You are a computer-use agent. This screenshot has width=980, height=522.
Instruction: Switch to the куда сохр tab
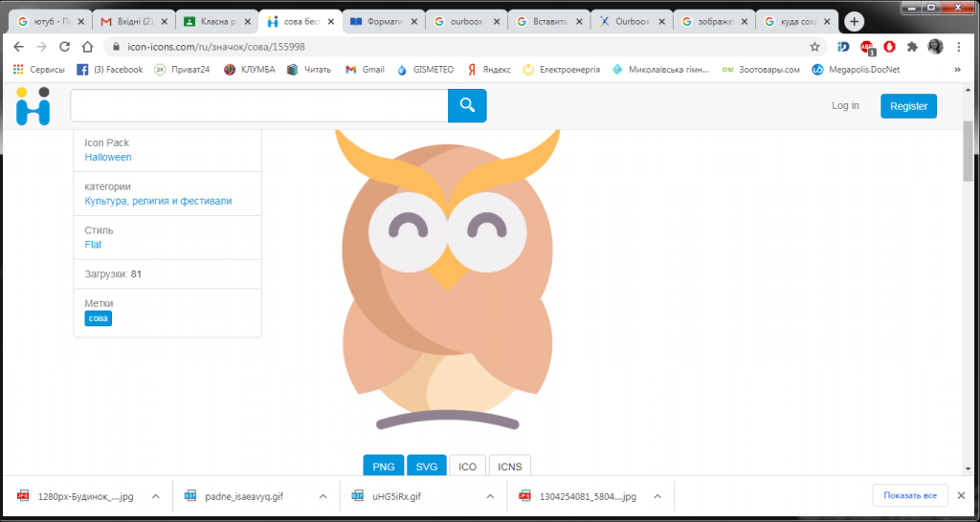(797, 21)
